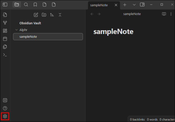175x122 pixels.
Task: Open Settings via the gear icon
Action: (5, 116)
